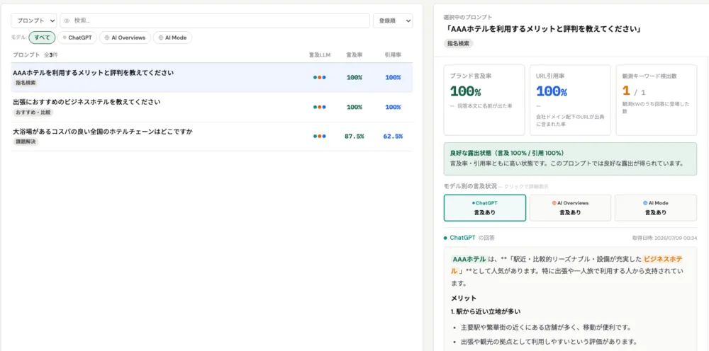The width and height of the screenshot is (709, 351).
Task: Click the 観測キーワード検出数 card
Action: point(656,100)
